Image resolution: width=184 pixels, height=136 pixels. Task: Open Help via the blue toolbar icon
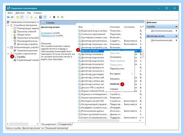pyautogui.click(x=40, y=17)
